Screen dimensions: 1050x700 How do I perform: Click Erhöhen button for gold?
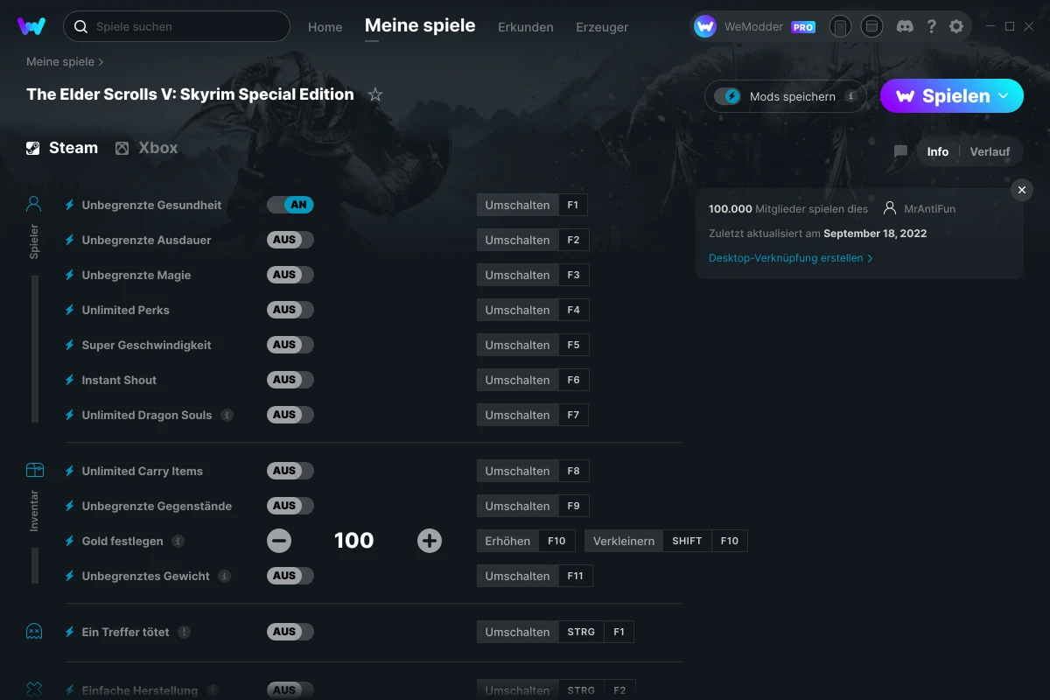coord(507,541)
